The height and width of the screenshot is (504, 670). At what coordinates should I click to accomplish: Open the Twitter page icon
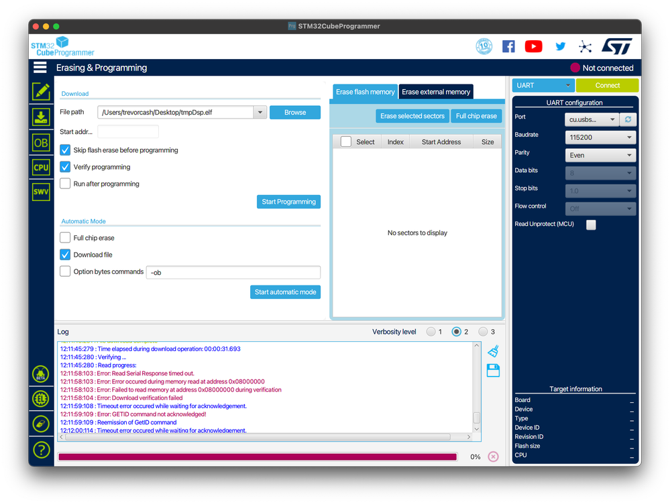pyautogui.click(x=560, y=46)
